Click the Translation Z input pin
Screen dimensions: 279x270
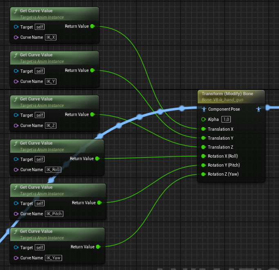(203, 147)
